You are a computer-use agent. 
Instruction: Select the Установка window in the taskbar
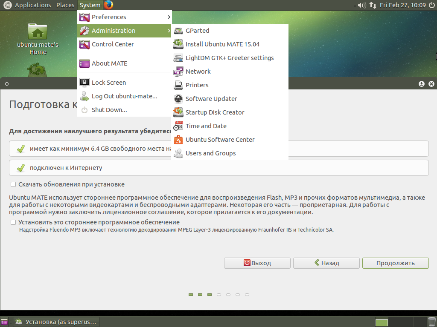click(55, 321)
